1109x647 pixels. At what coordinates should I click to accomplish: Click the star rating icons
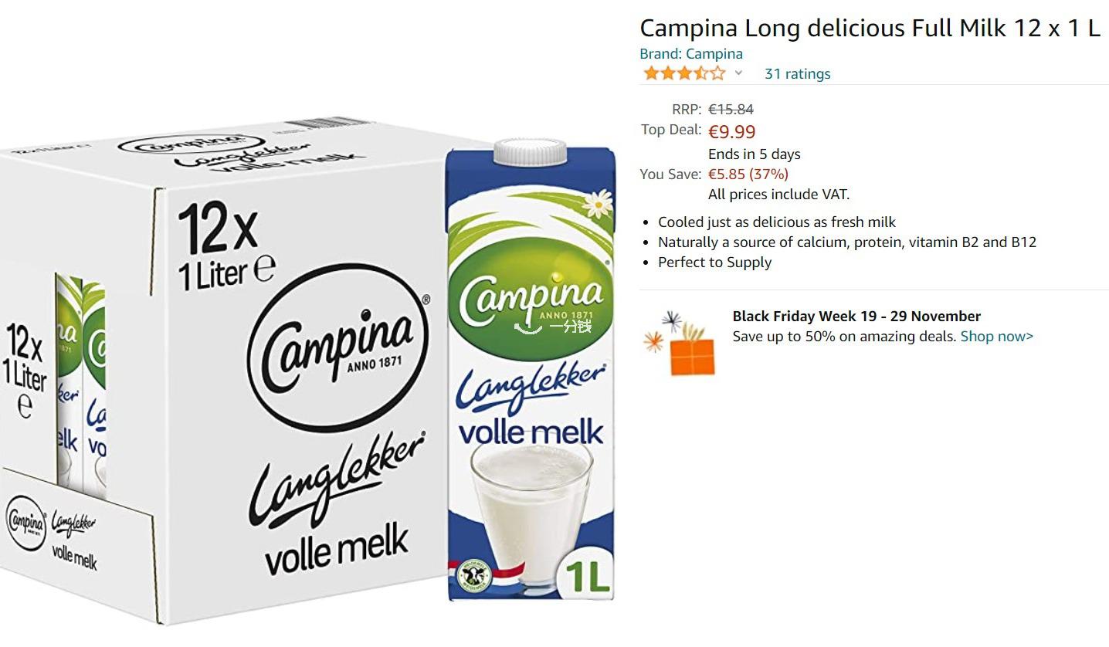[684, 74]
